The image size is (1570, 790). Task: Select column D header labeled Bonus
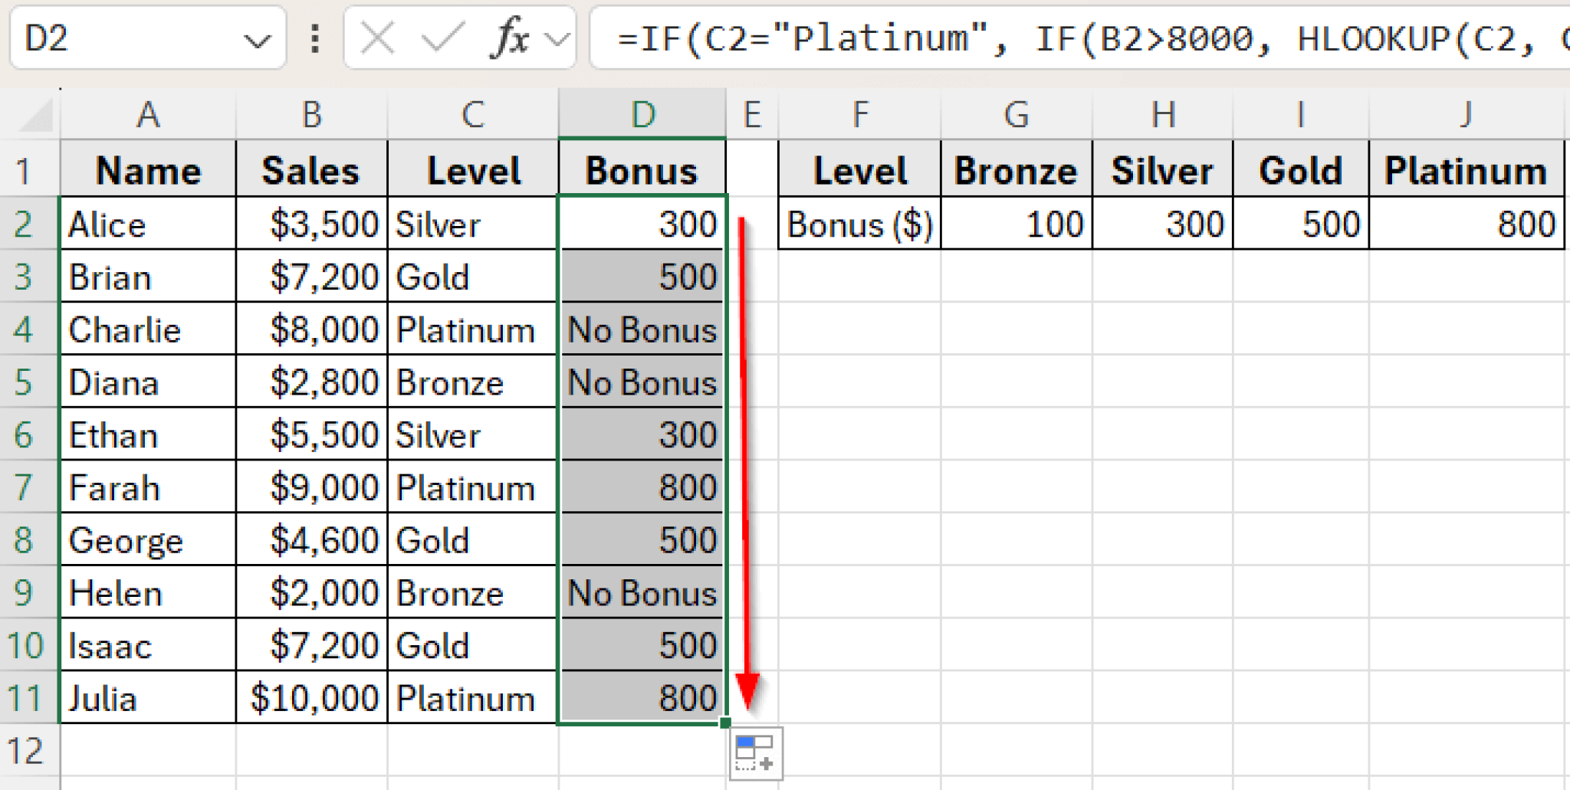[642, 113]
